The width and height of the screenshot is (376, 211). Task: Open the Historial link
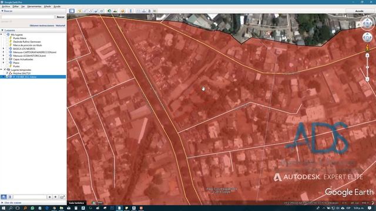(61, 26)
